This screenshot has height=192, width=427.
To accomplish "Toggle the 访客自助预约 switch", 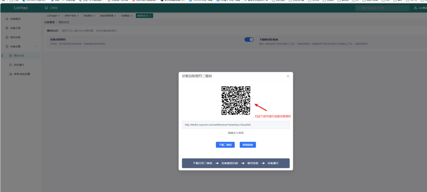I will click(249, 40).
